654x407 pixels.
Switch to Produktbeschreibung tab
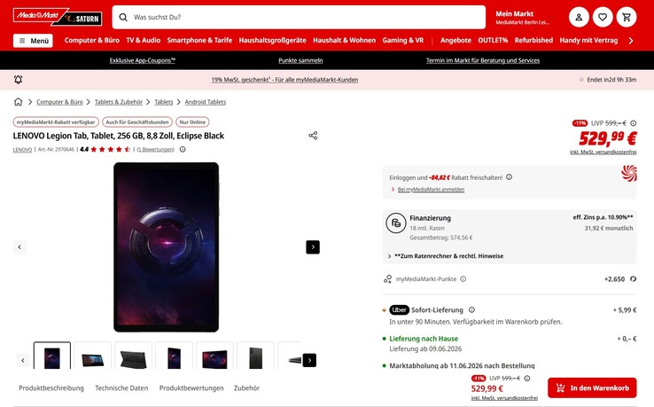(51, 387)
